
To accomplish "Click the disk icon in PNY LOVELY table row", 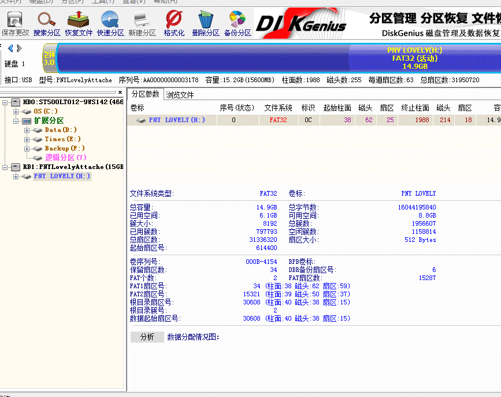I will pos(141,120).
